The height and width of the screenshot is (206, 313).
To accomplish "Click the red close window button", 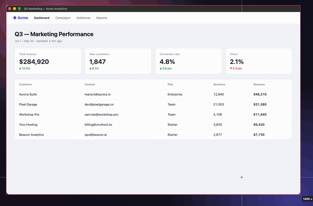I will (x=9, y=8).
